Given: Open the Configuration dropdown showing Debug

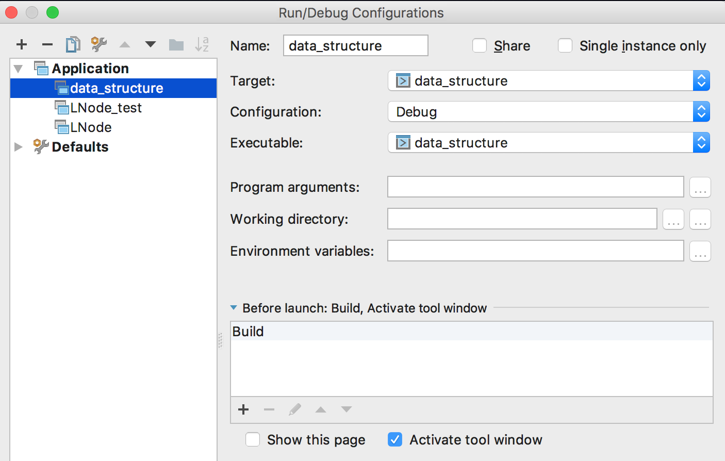Looking at the screenshot, I should pos(549,112).
